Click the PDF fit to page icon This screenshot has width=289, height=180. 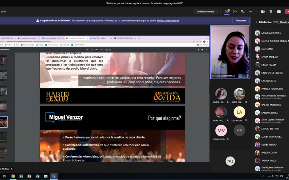(106, 49)
